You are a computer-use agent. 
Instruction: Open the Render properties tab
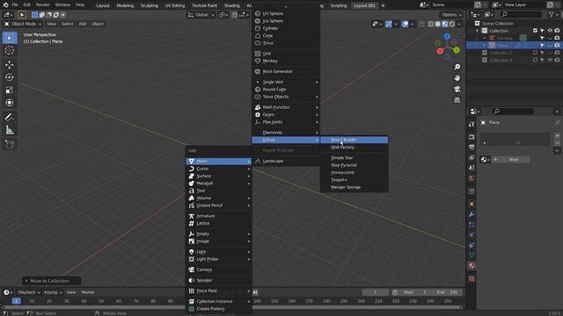472,137
